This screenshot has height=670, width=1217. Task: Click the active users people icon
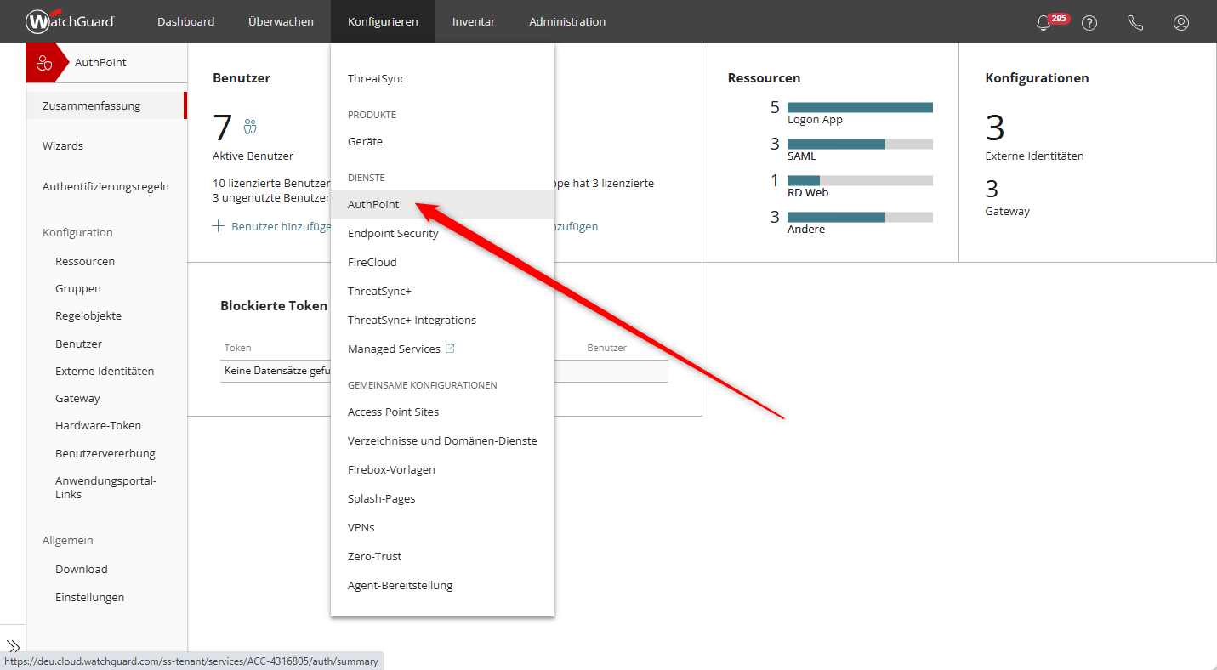click(250, 127)
